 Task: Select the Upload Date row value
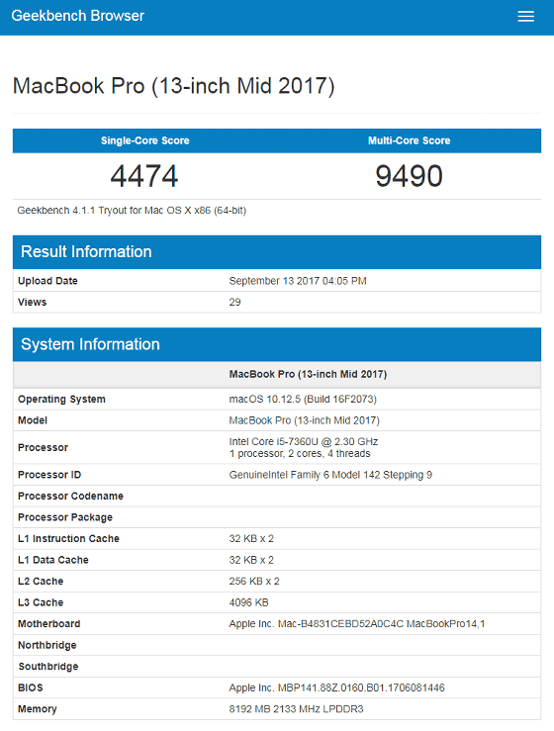click(298, 281)
